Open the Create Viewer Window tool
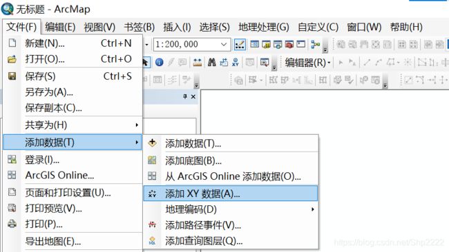Screen dimensions: 449x252 pos(265,62)
